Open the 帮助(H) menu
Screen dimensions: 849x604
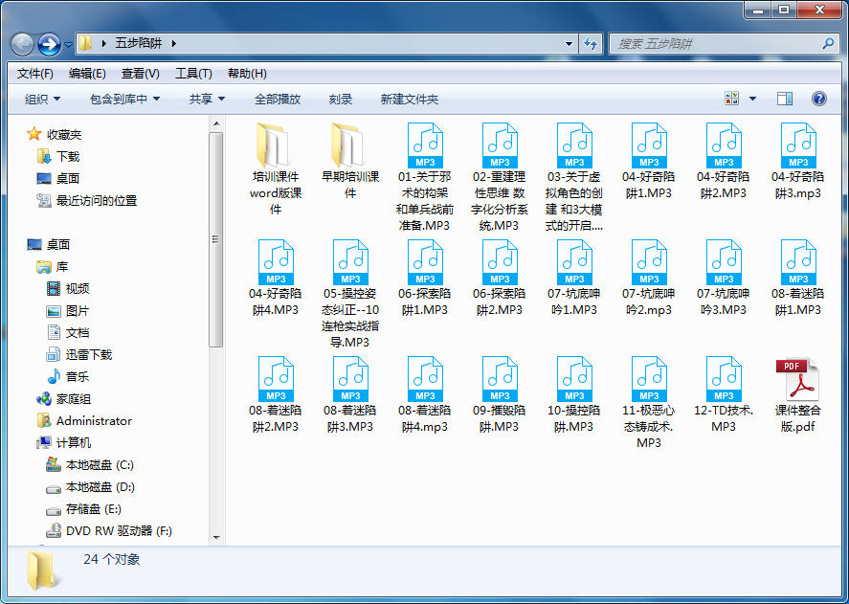tap(247, 74)
